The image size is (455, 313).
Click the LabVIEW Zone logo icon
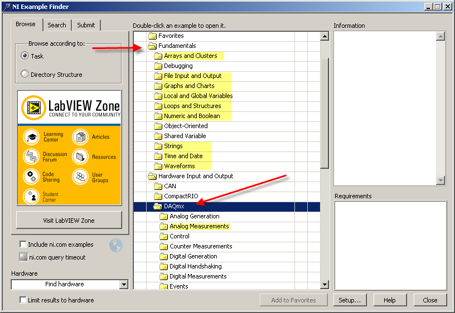click(x=33, y=108)
